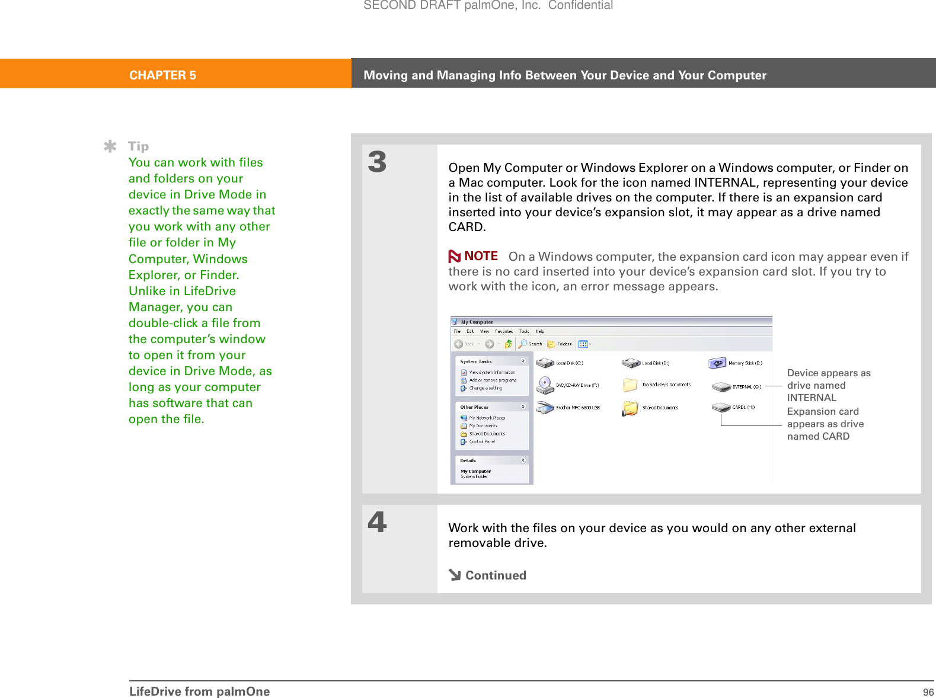Screen dimensions: 936x698
Task: Click the 'Brother MFC-6800 USB' label
Action: click(578, 408)
